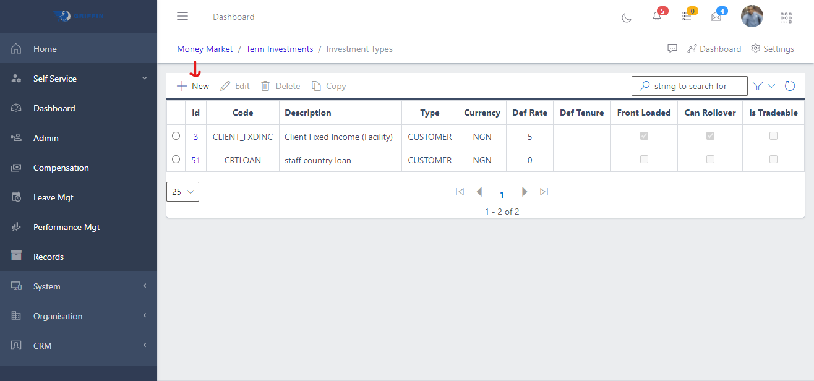Viewport: 814px width, 381px height.
Task: Delete the selected investment type
Action: pos(280,85)
